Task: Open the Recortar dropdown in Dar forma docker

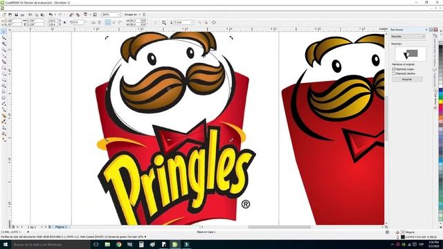Action: tap(408, 37)
